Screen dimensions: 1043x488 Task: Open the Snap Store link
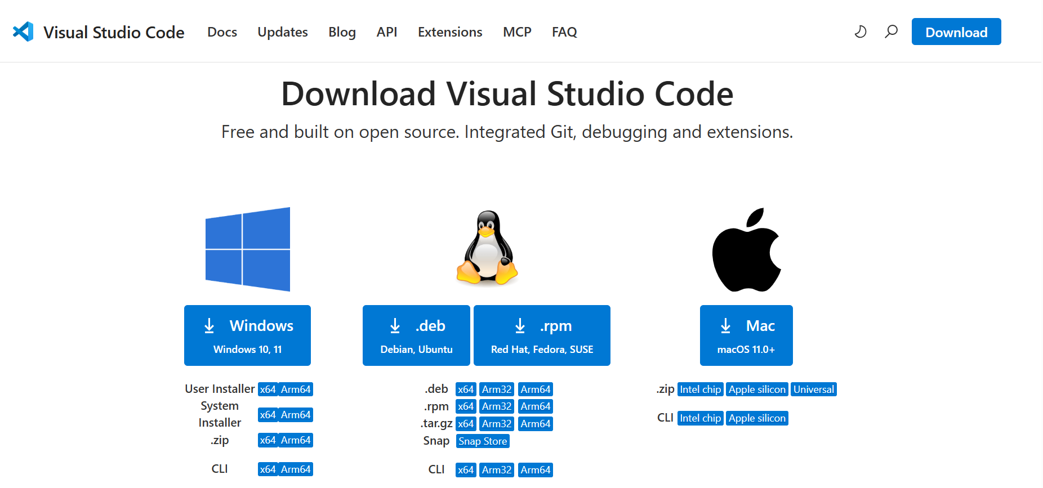pos(483,441)
